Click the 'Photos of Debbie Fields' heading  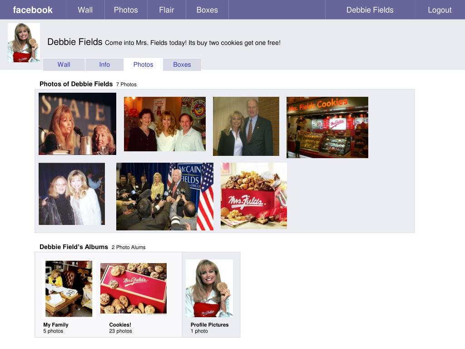tap(76, 84)
